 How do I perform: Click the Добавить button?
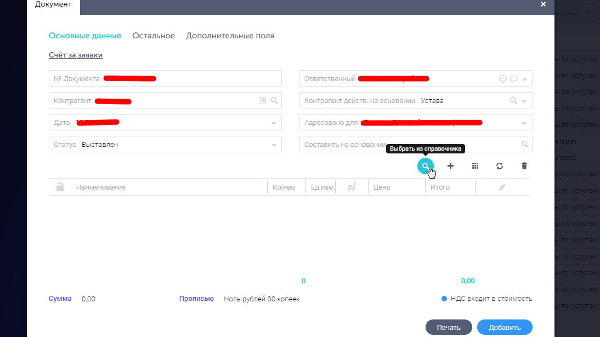tap(505, 327)
